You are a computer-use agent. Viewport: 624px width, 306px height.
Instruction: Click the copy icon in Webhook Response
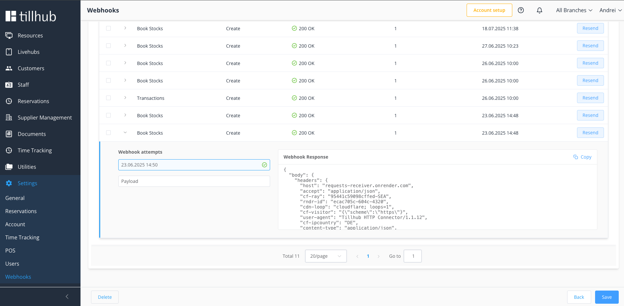click(x=576, y=157)
